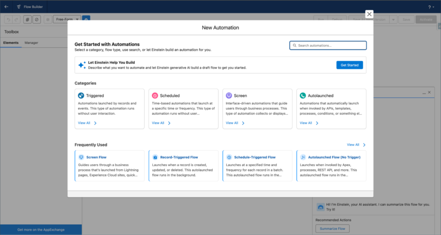Select the Elements tab in Toolbox
The width and height of the screenshot is (441, 235).
click(11, 43)
